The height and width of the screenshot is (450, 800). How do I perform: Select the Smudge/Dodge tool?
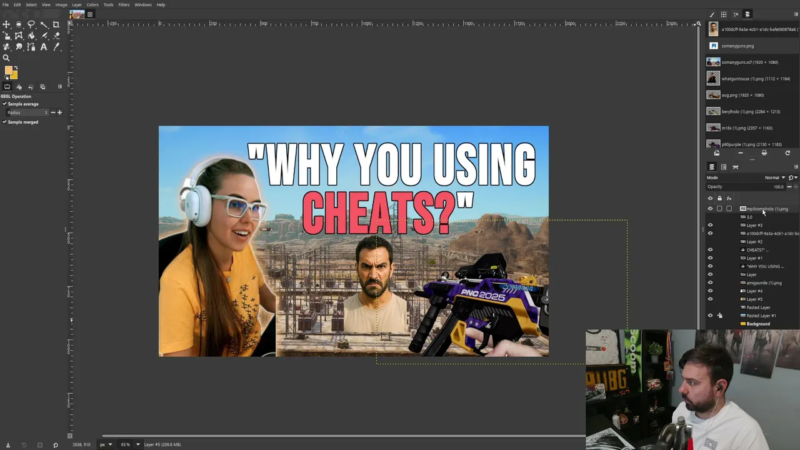19,47
